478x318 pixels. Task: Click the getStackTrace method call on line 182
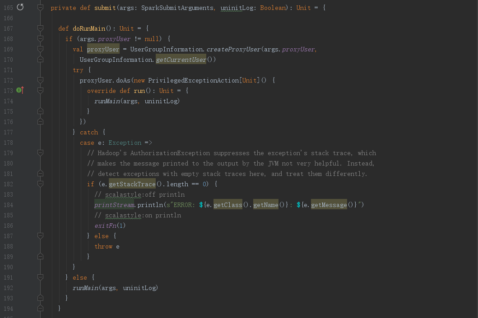click(x=132, y=184)
